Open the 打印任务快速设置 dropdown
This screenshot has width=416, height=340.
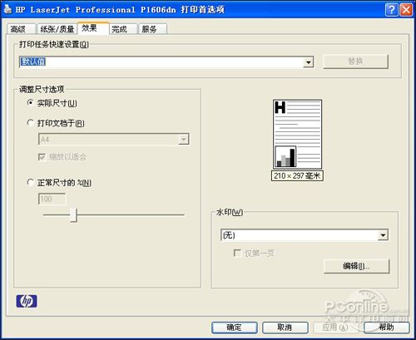click(x=308, y=62)
